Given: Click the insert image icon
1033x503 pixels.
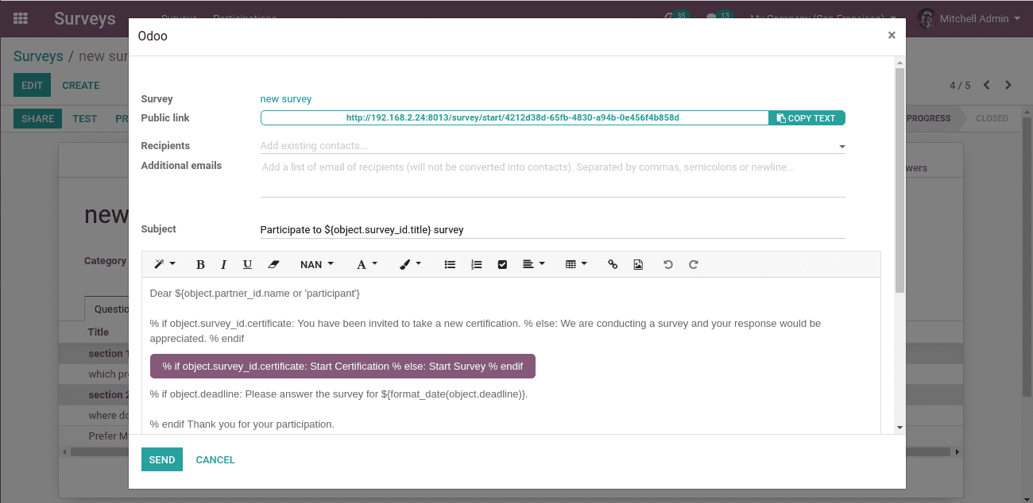Looking at the screenshot, I should [638, 264].
